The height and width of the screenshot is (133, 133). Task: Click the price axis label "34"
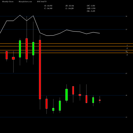pos(126,16)
